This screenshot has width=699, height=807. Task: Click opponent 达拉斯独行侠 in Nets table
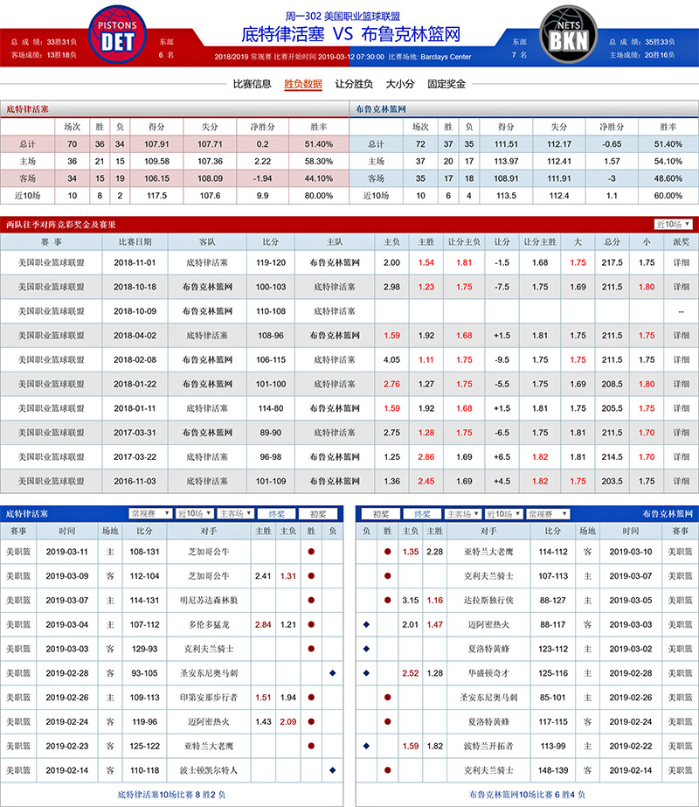pos(488,600)
